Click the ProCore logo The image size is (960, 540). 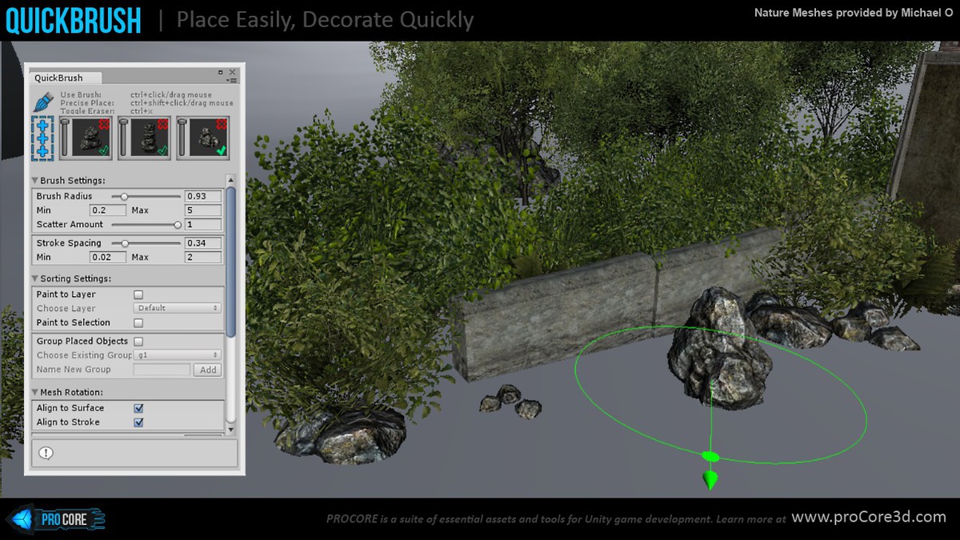click(57, 520)
